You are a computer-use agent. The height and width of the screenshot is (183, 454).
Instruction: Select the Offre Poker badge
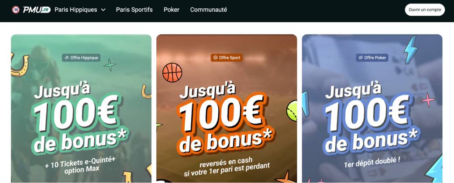pyautogui.click(x=372, y=58)
